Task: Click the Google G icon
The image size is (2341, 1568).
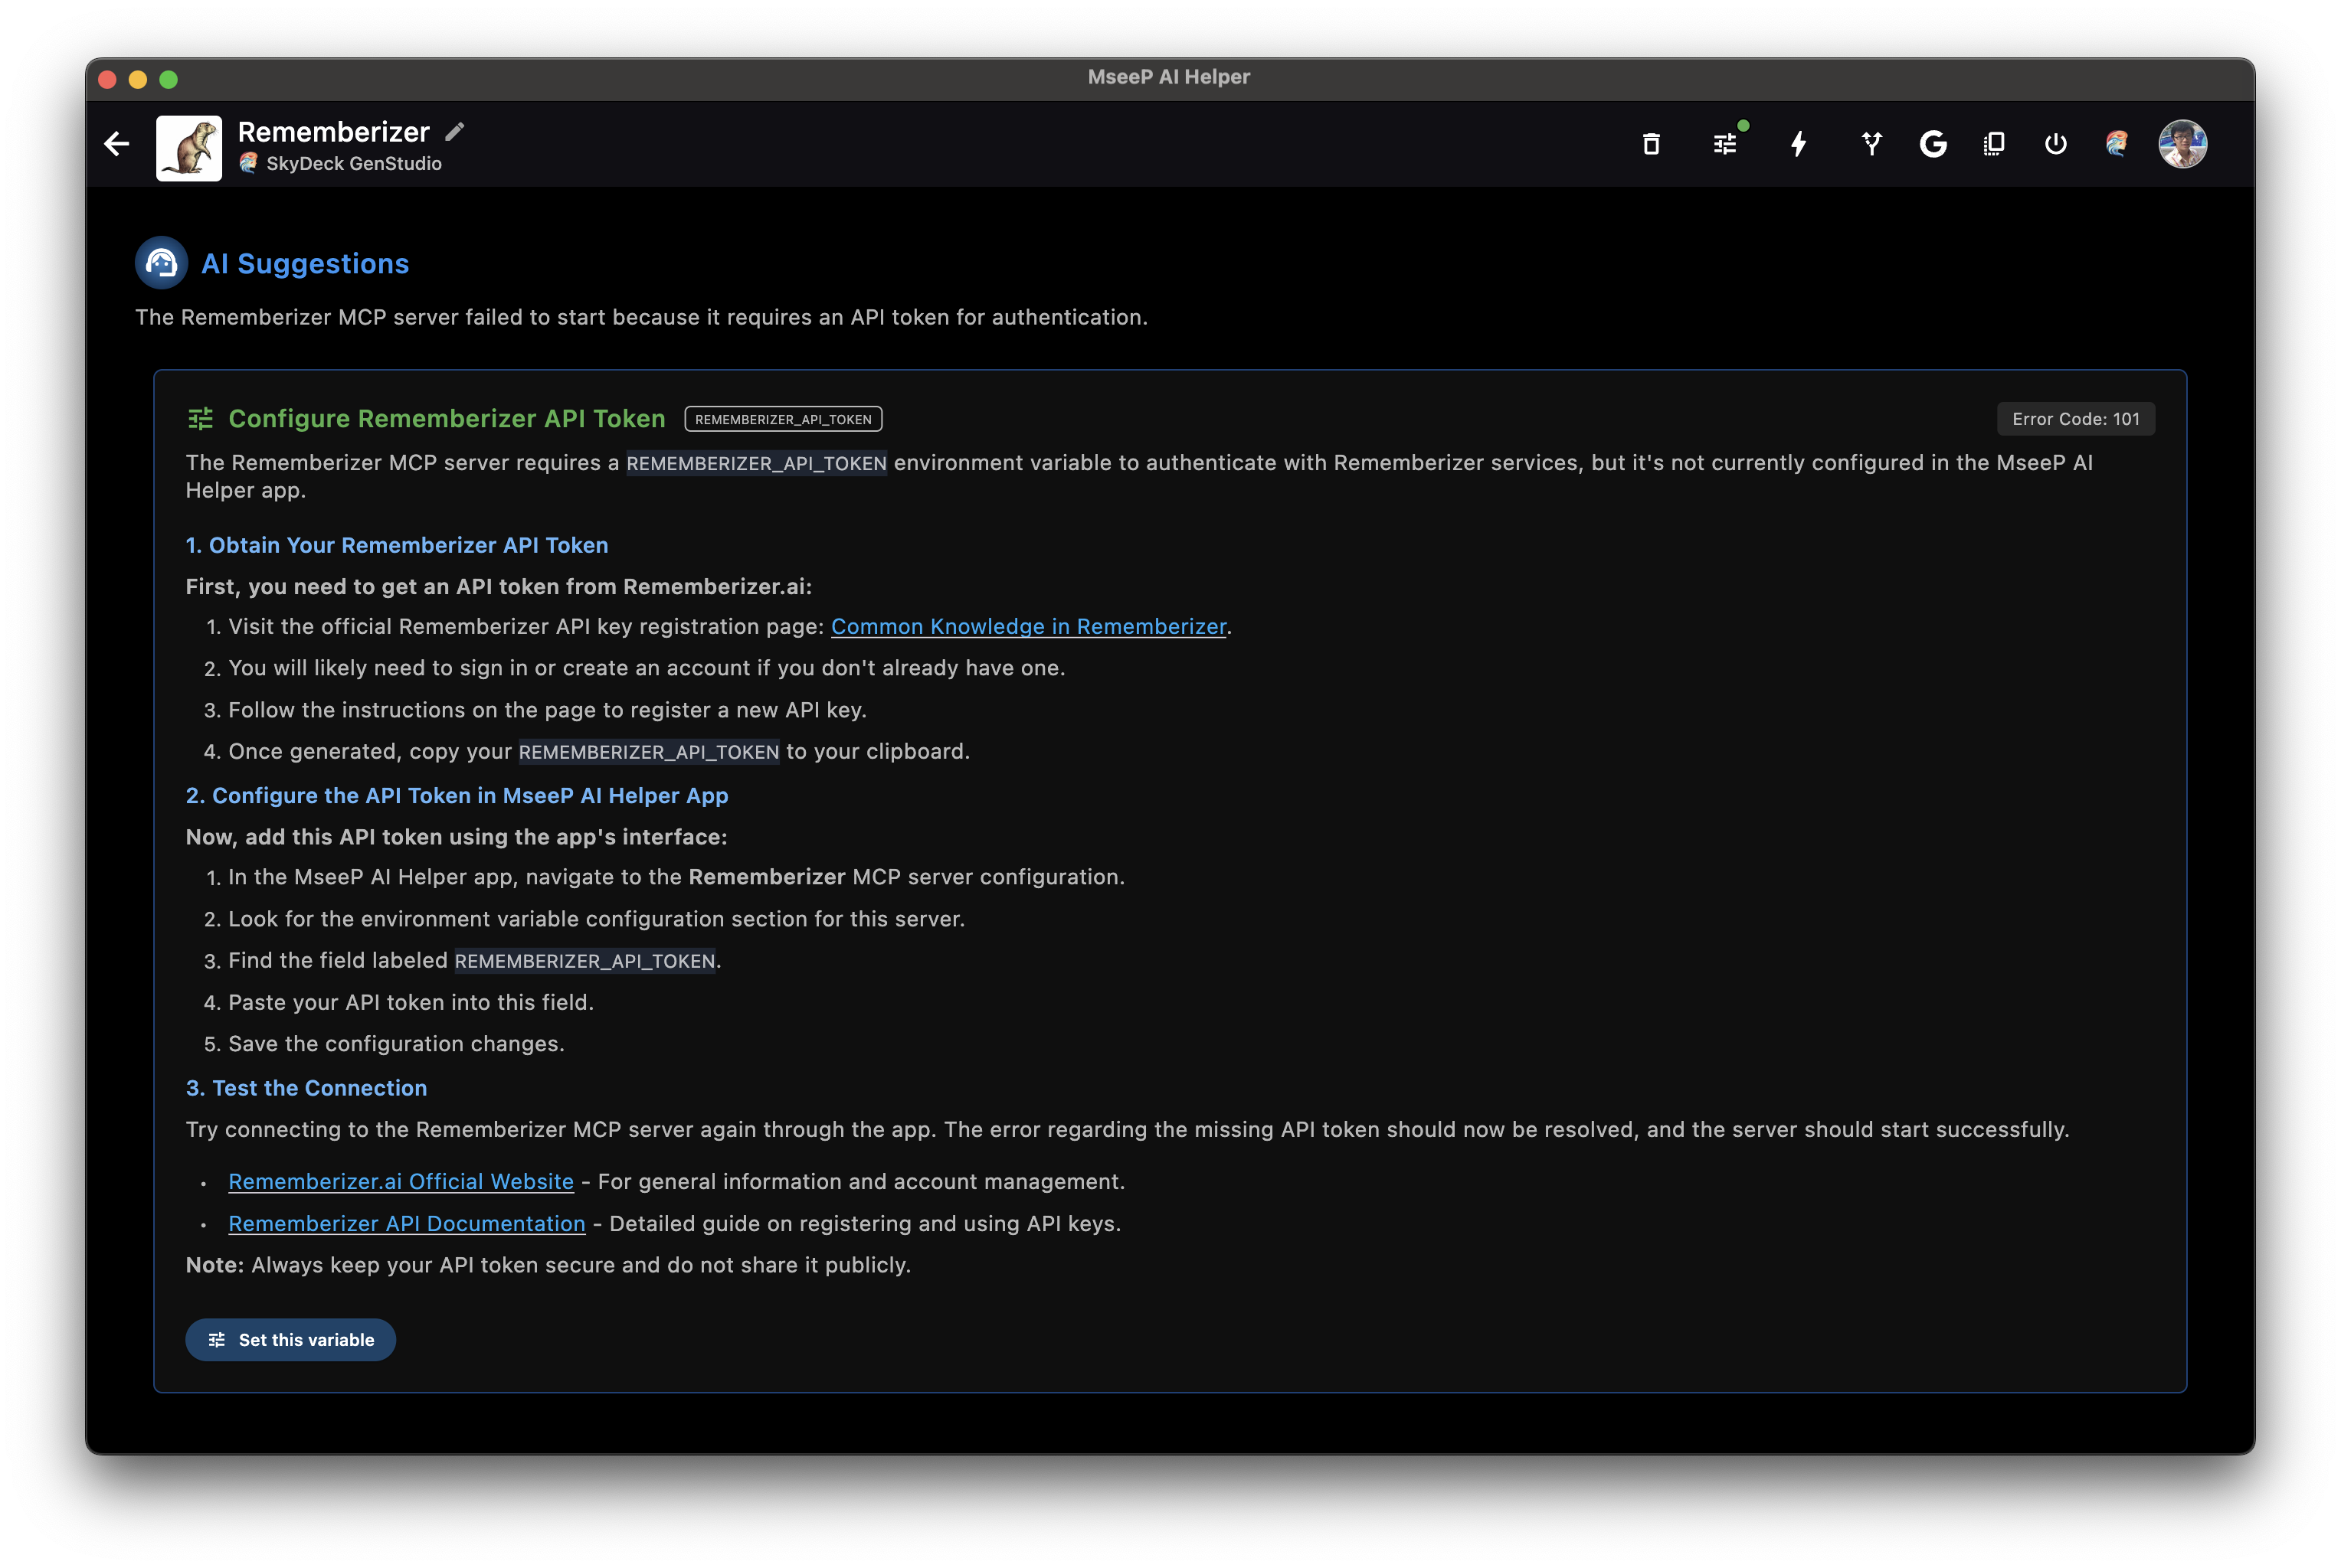Action: 1933,144
